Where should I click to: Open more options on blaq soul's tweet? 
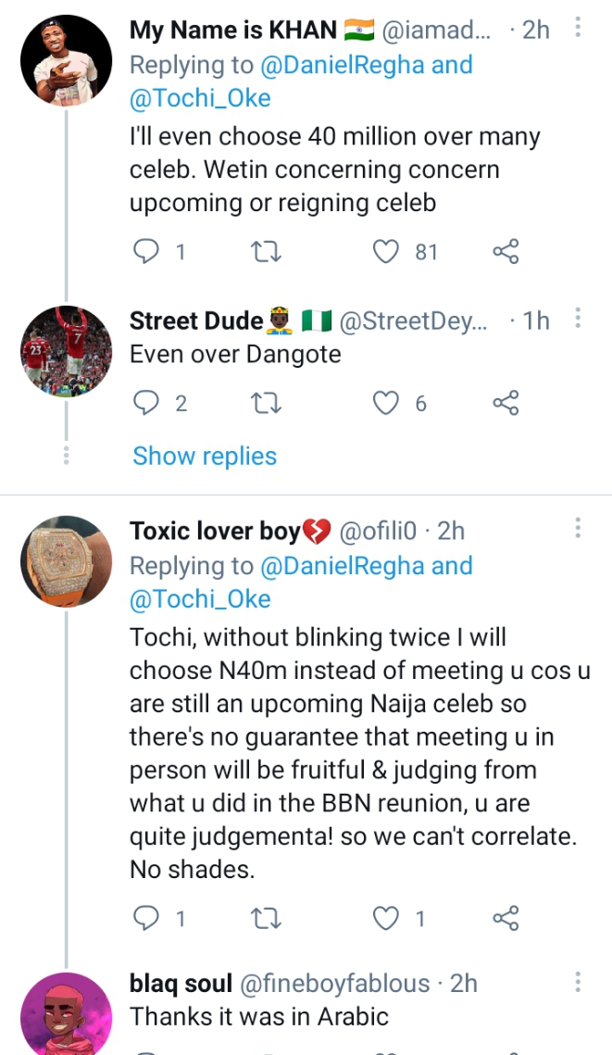[x=579, y=982]
